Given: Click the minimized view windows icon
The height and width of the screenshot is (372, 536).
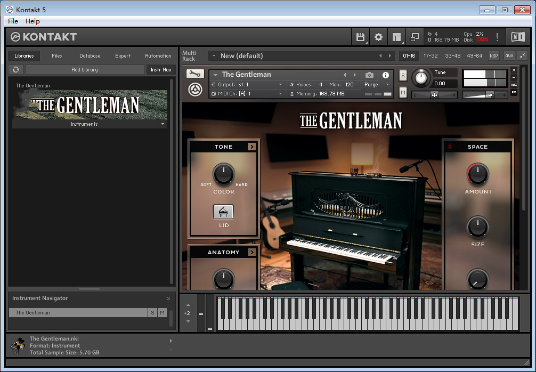Looking at the screenshot, I should pos(415,37).
